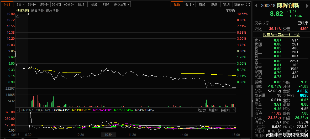
Task: Open the 复盘 replay mode
Action: [214, 4]
